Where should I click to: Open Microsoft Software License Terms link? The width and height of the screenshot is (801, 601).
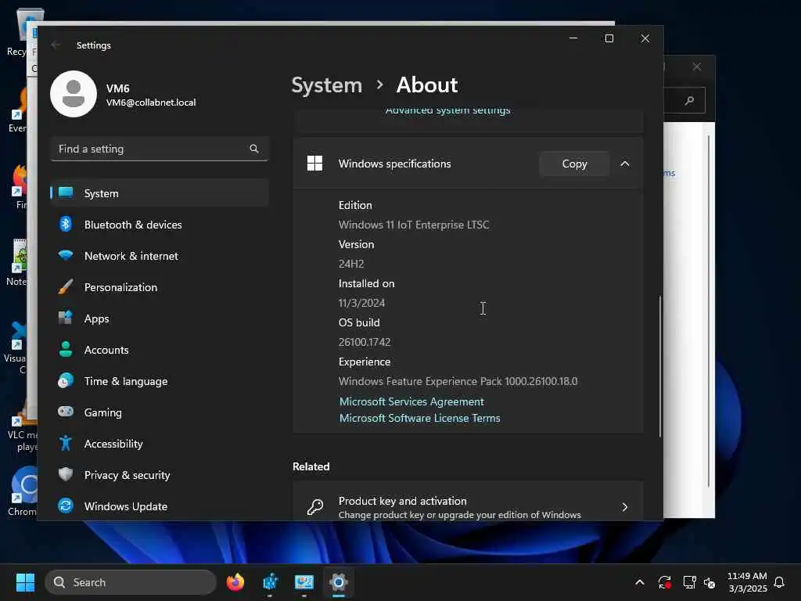(420, 418)
